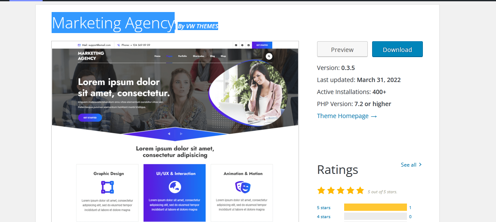This screenshot has width=496, height=222.
Task: Click the yellow 5 stars rating bar
Action: [376, 207]
